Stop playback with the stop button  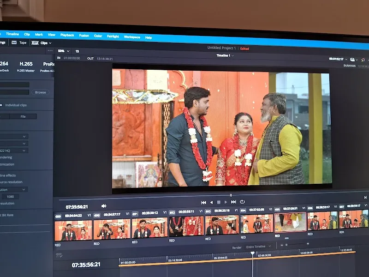coord(219,202)
